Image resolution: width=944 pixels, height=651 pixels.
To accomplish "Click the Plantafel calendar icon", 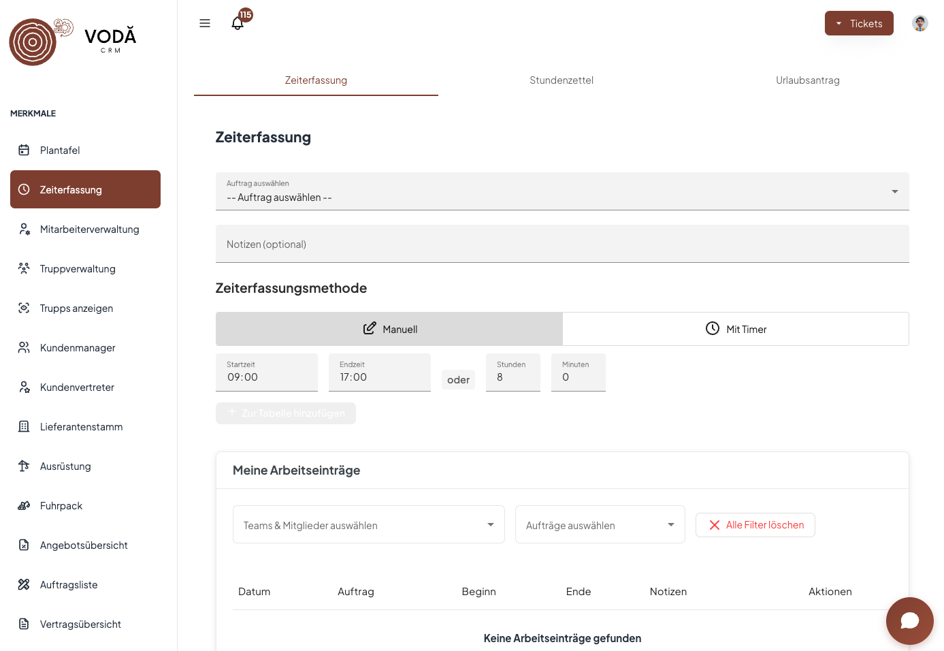I will point(24,150).
